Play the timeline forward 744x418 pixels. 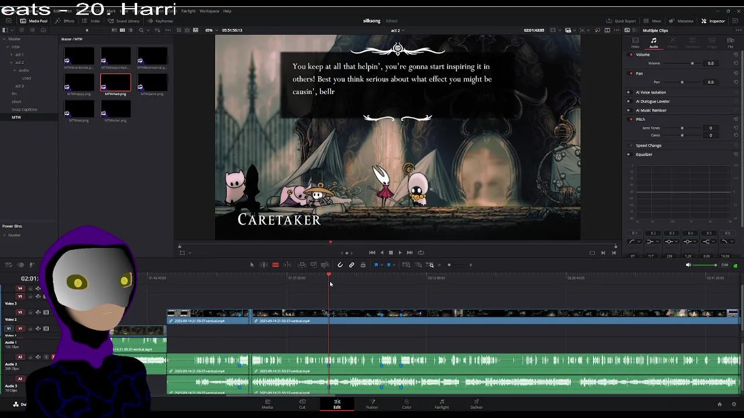pyautogui.click(x=400, y=253)
